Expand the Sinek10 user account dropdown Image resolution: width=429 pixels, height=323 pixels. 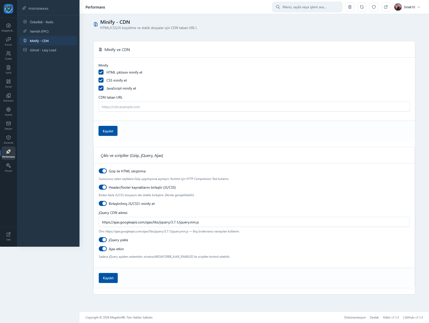(407, 7)
